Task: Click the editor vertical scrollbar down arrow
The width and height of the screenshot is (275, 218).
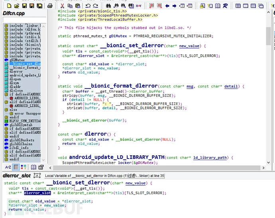Action: [268, 163]
